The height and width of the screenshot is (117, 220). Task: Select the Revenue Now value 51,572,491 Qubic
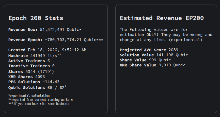tap(60, 30)
